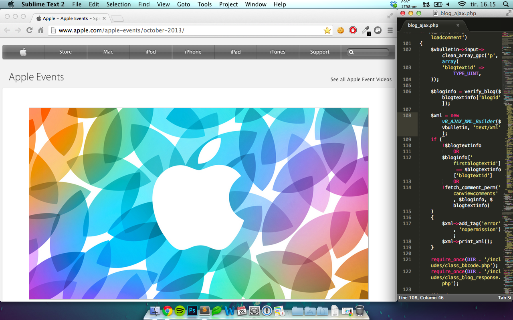Open the Selection menu
Image resolution: width=513 pixels, height=320 pixels.
[118, 4]
